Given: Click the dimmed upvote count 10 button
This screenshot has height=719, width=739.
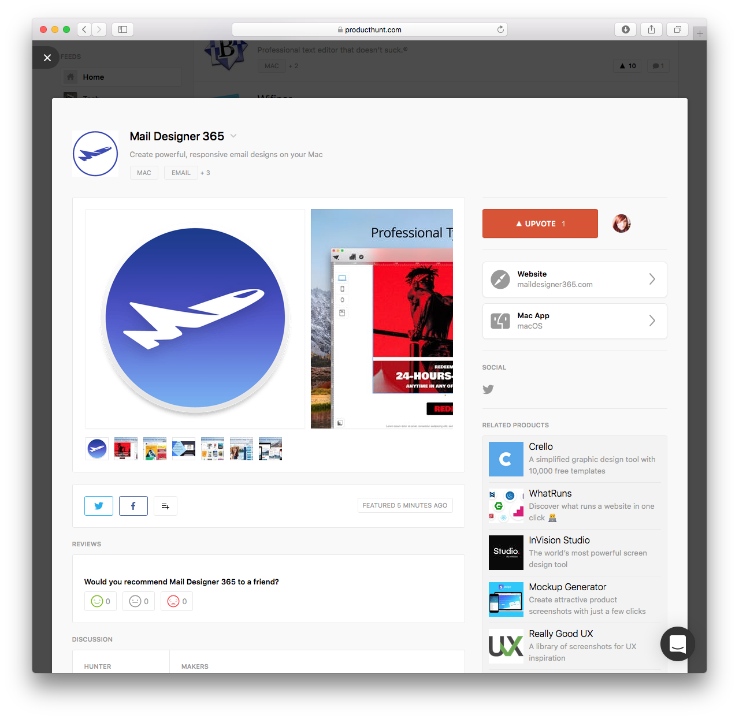Looking at the screenshot, I should point(628,66).
